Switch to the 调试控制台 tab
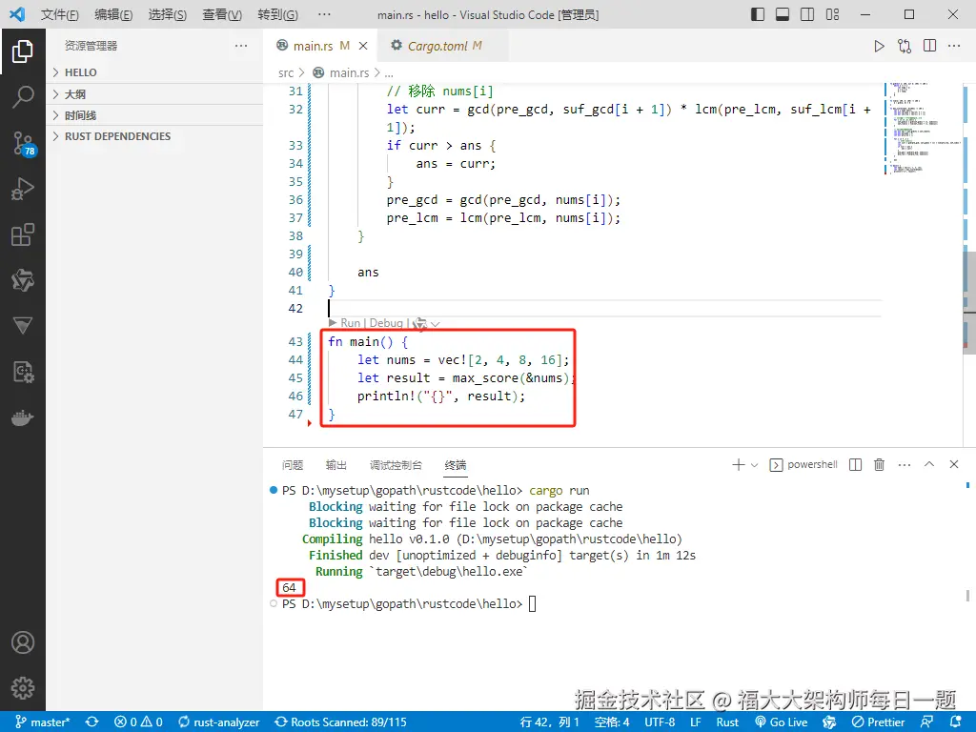Image resolution: width=976 pixels, height=732 pixels. pos(396,465)
